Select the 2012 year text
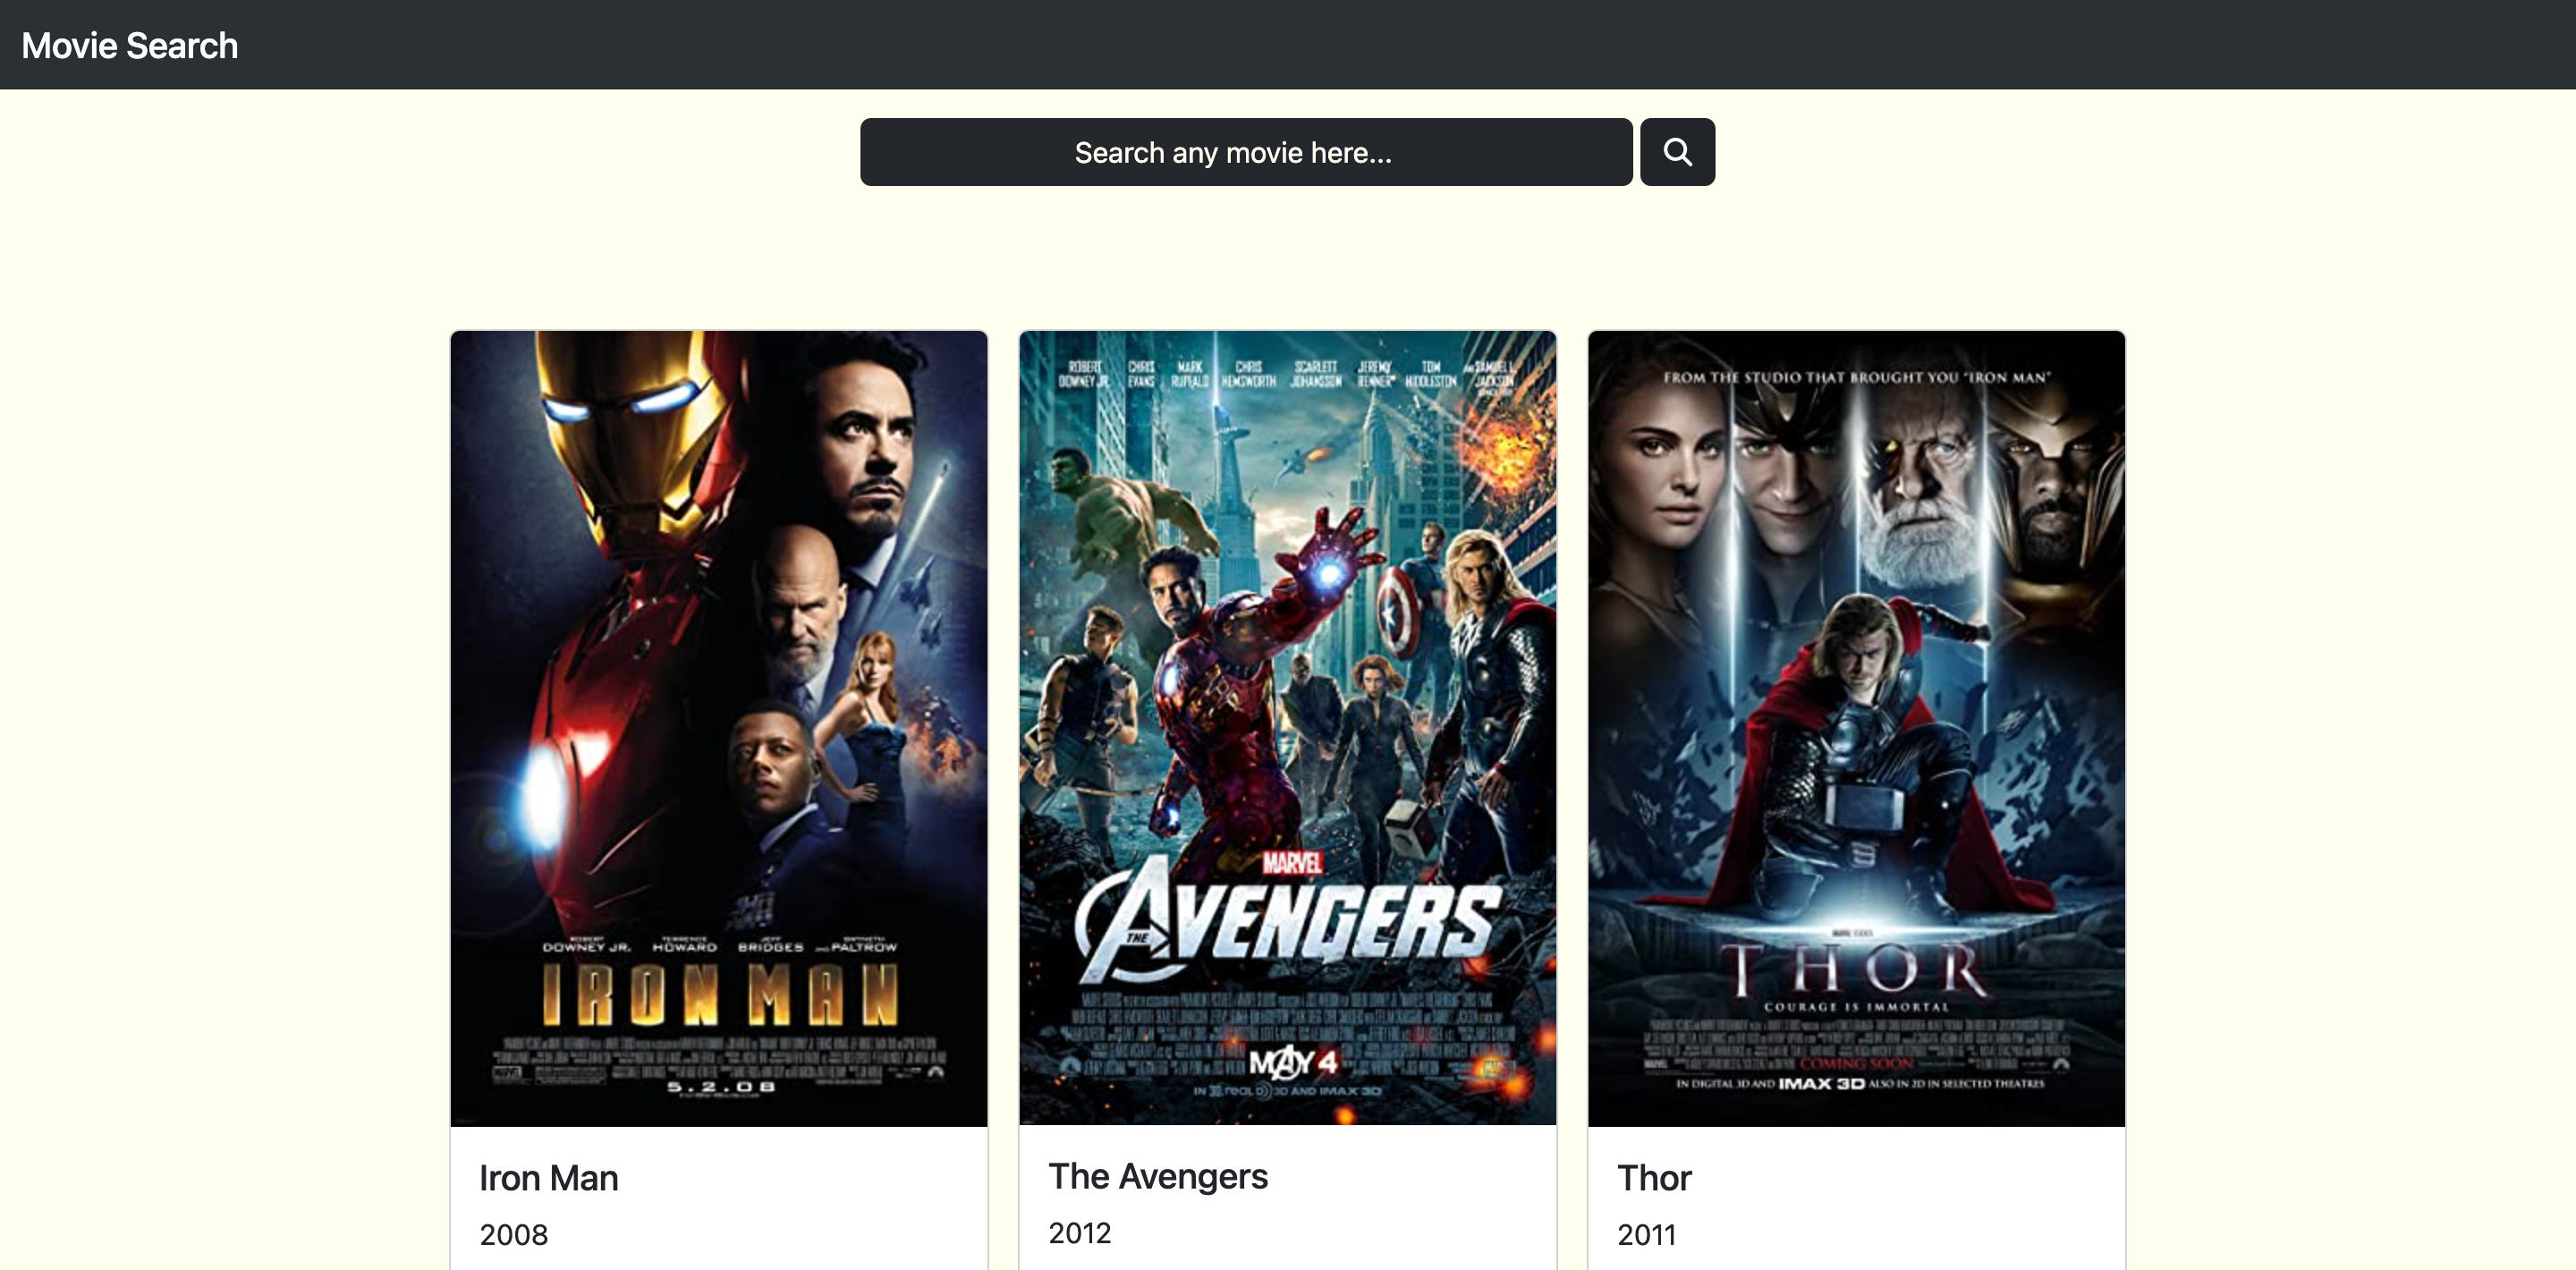 (x=1079, y=1233)
